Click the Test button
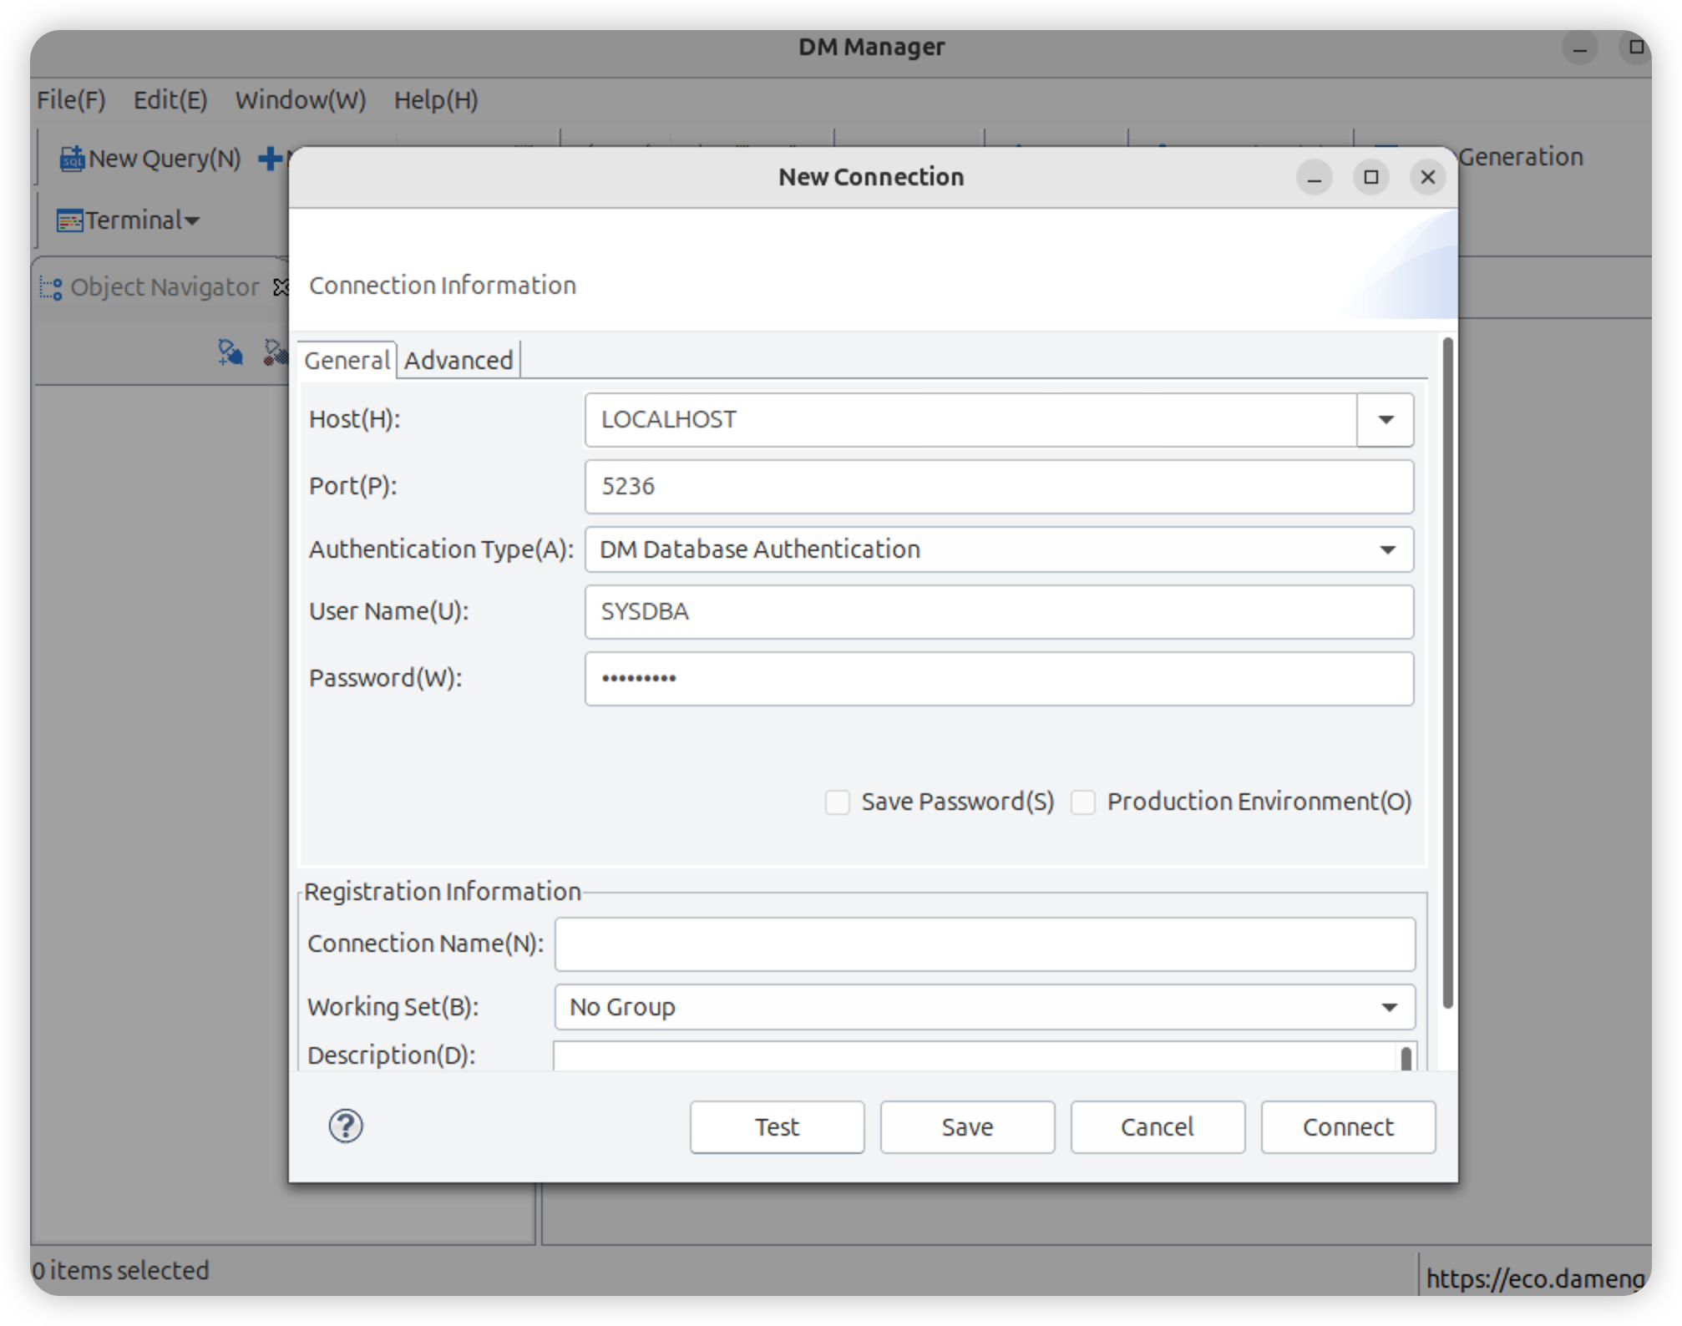 pyautogui.click(x=777, y=1126)
